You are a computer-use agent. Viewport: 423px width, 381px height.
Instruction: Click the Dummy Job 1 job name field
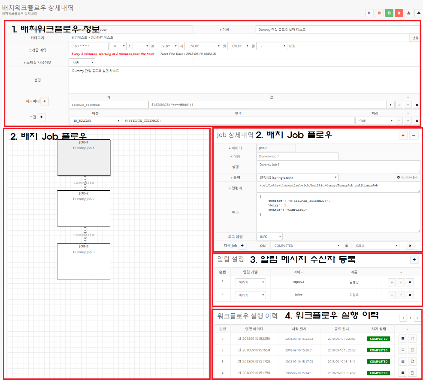click(x=297, y=156)
